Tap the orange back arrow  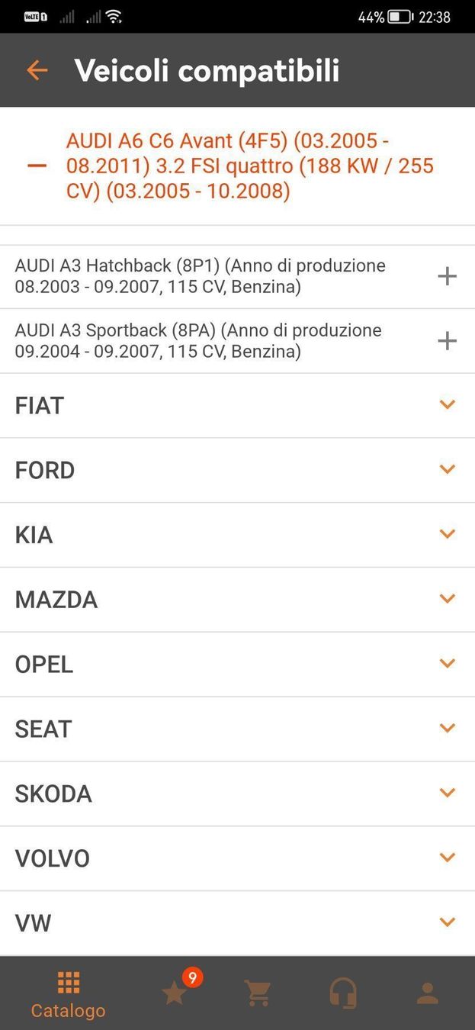click(37, 70)
